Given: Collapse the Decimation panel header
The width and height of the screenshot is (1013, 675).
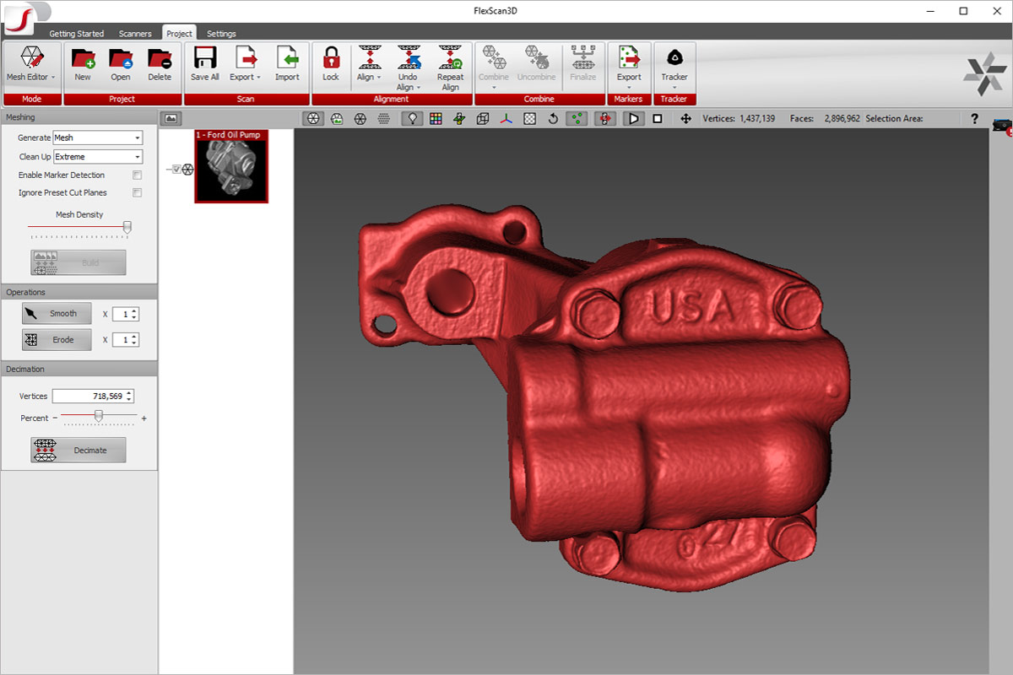Looking at the screenshot, I should click(79, 369).
